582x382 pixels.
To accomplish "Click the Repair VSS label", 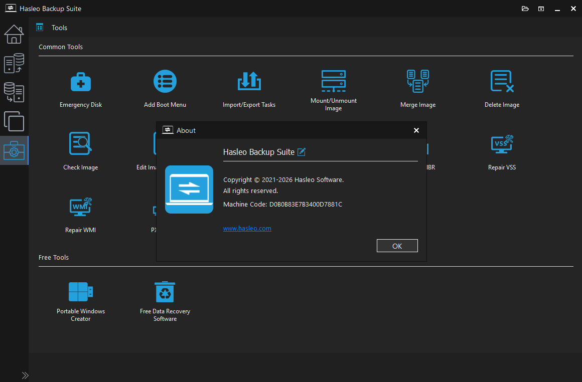I will coord(502,167).
